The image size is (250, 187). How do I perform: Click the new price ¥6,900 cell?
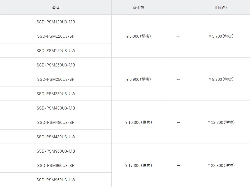pyautogui.click(x=138, y=79)
